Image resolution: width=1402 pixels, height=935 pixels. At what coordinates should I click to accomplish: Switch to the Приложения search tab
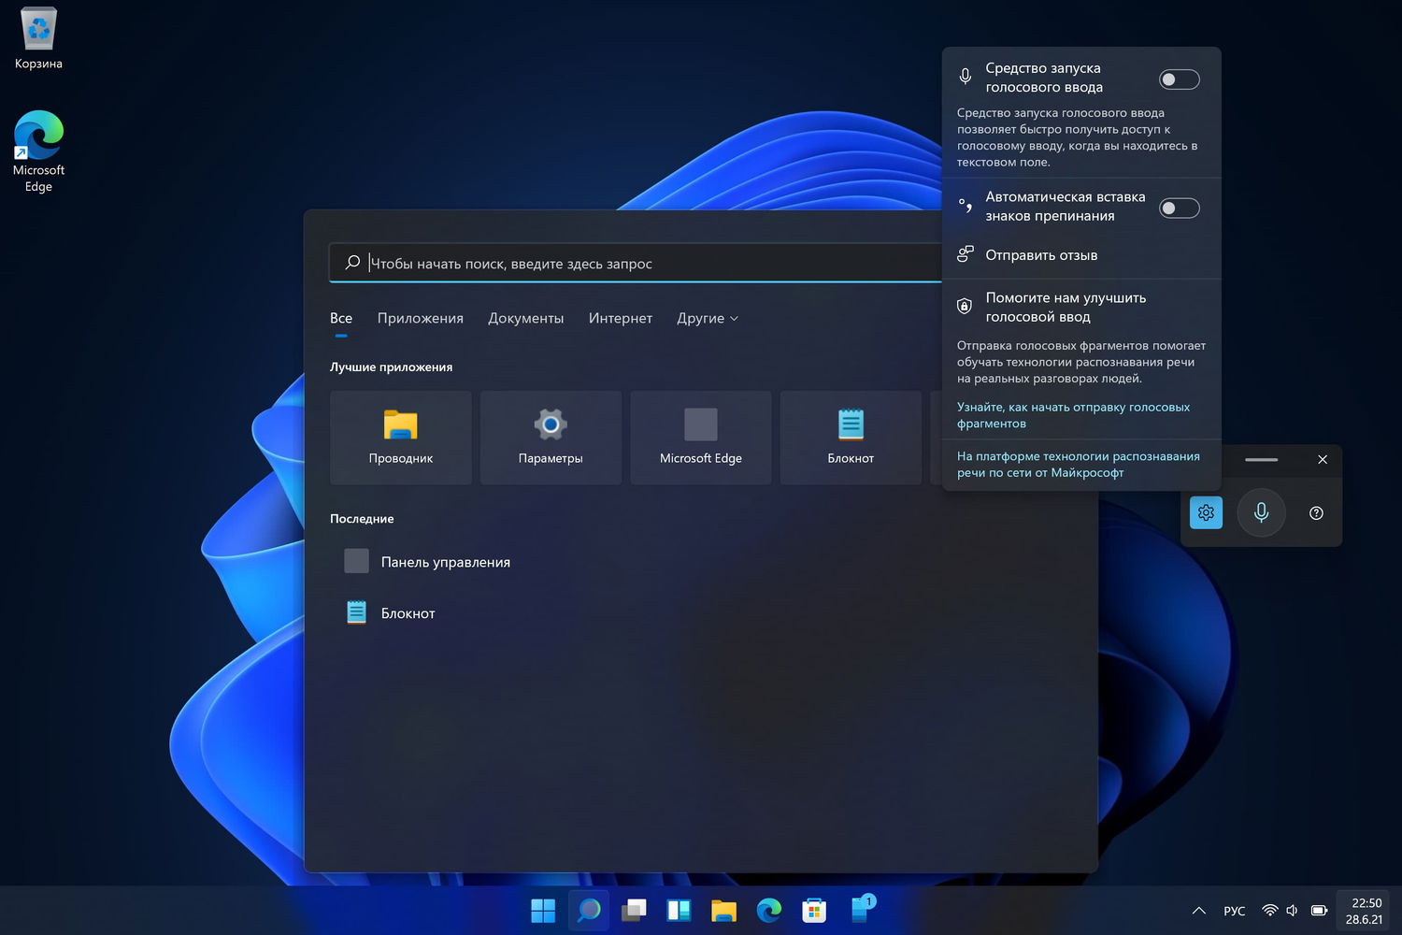pos(421,318)
